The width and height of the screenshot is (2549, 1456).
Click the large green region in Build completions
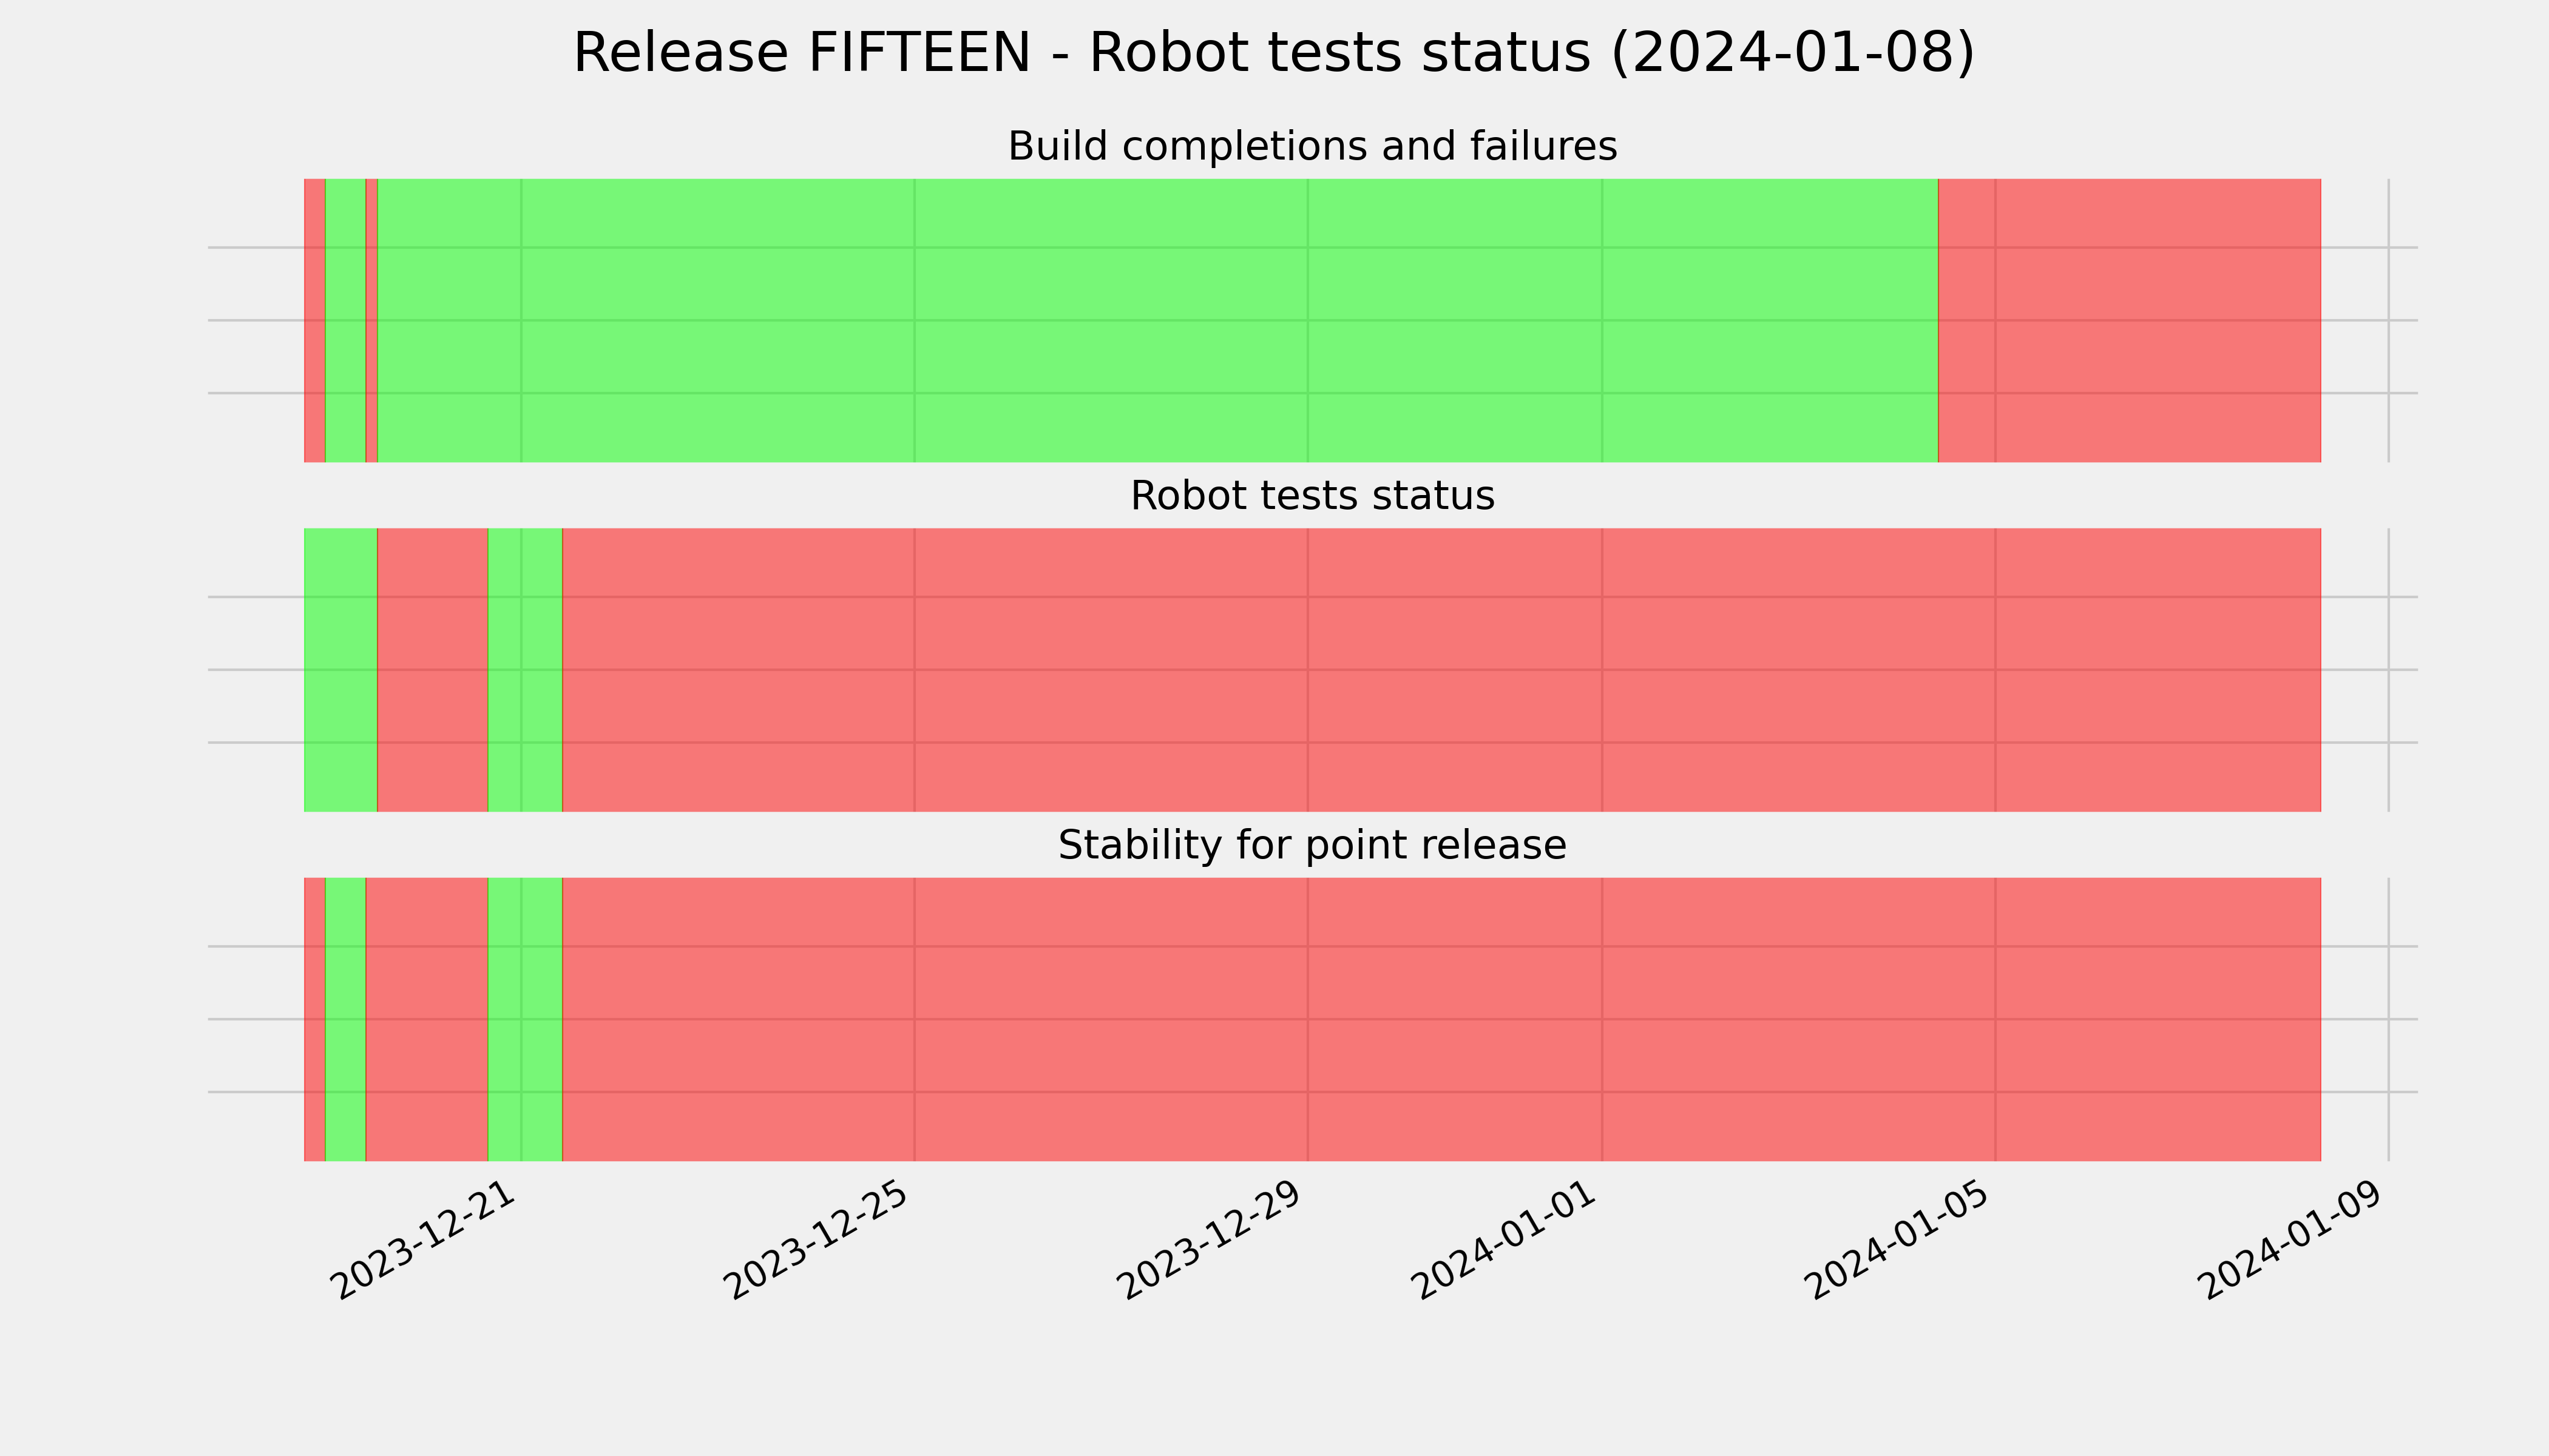click(1157, 320)
